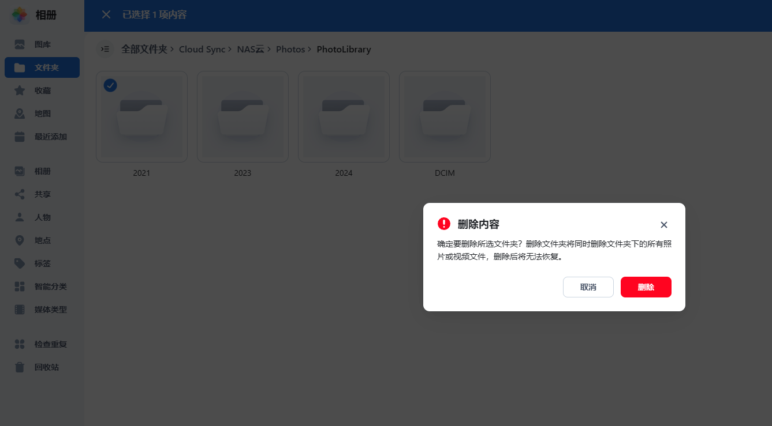Open 标签 tags view
The width and height of the screenshot is (772, 426).
coord(42,263)
